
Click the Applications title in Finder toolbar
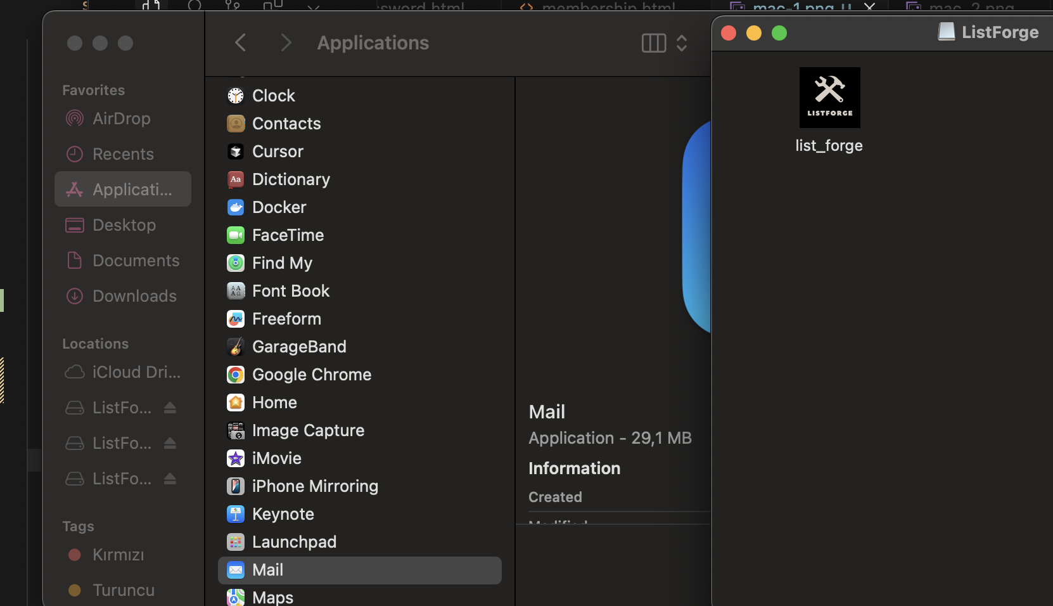tap(373, 43)
